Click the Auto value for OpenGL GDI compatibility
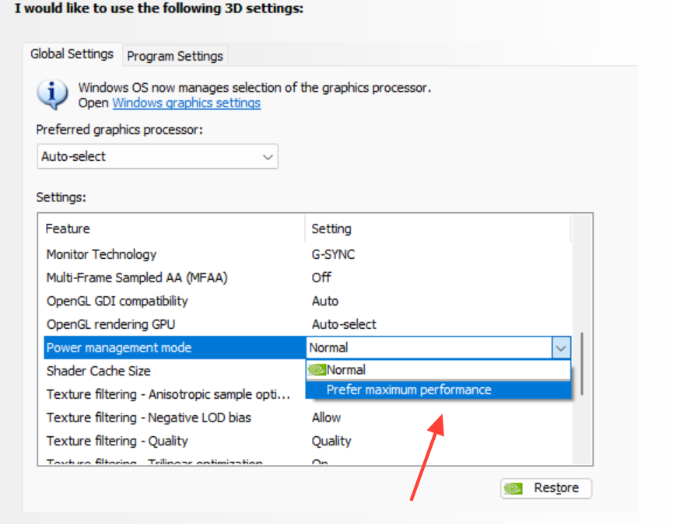The height and width of the screenshot is (524, 673). (x=325, y=301)
